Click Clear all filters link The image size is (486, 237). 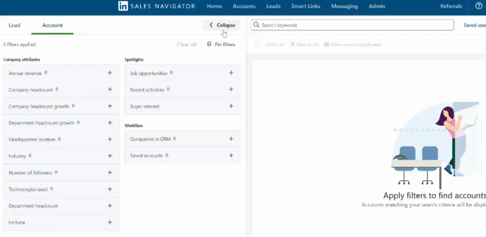(x=187, y=45)
